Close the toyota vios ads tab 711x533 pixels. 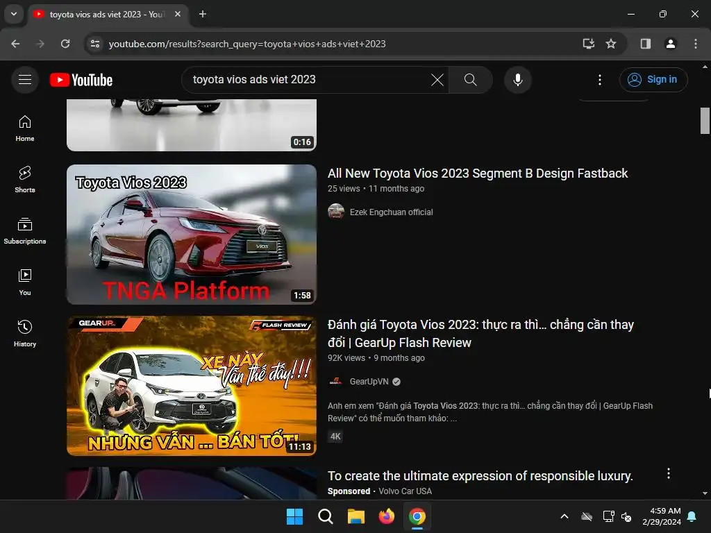point(178,14)
